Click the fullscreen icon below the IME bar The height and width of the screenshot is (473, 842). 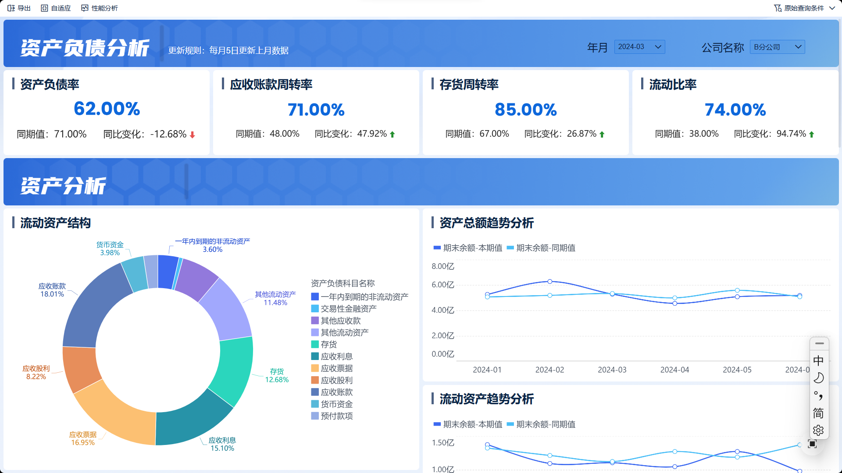click(812, 444)
